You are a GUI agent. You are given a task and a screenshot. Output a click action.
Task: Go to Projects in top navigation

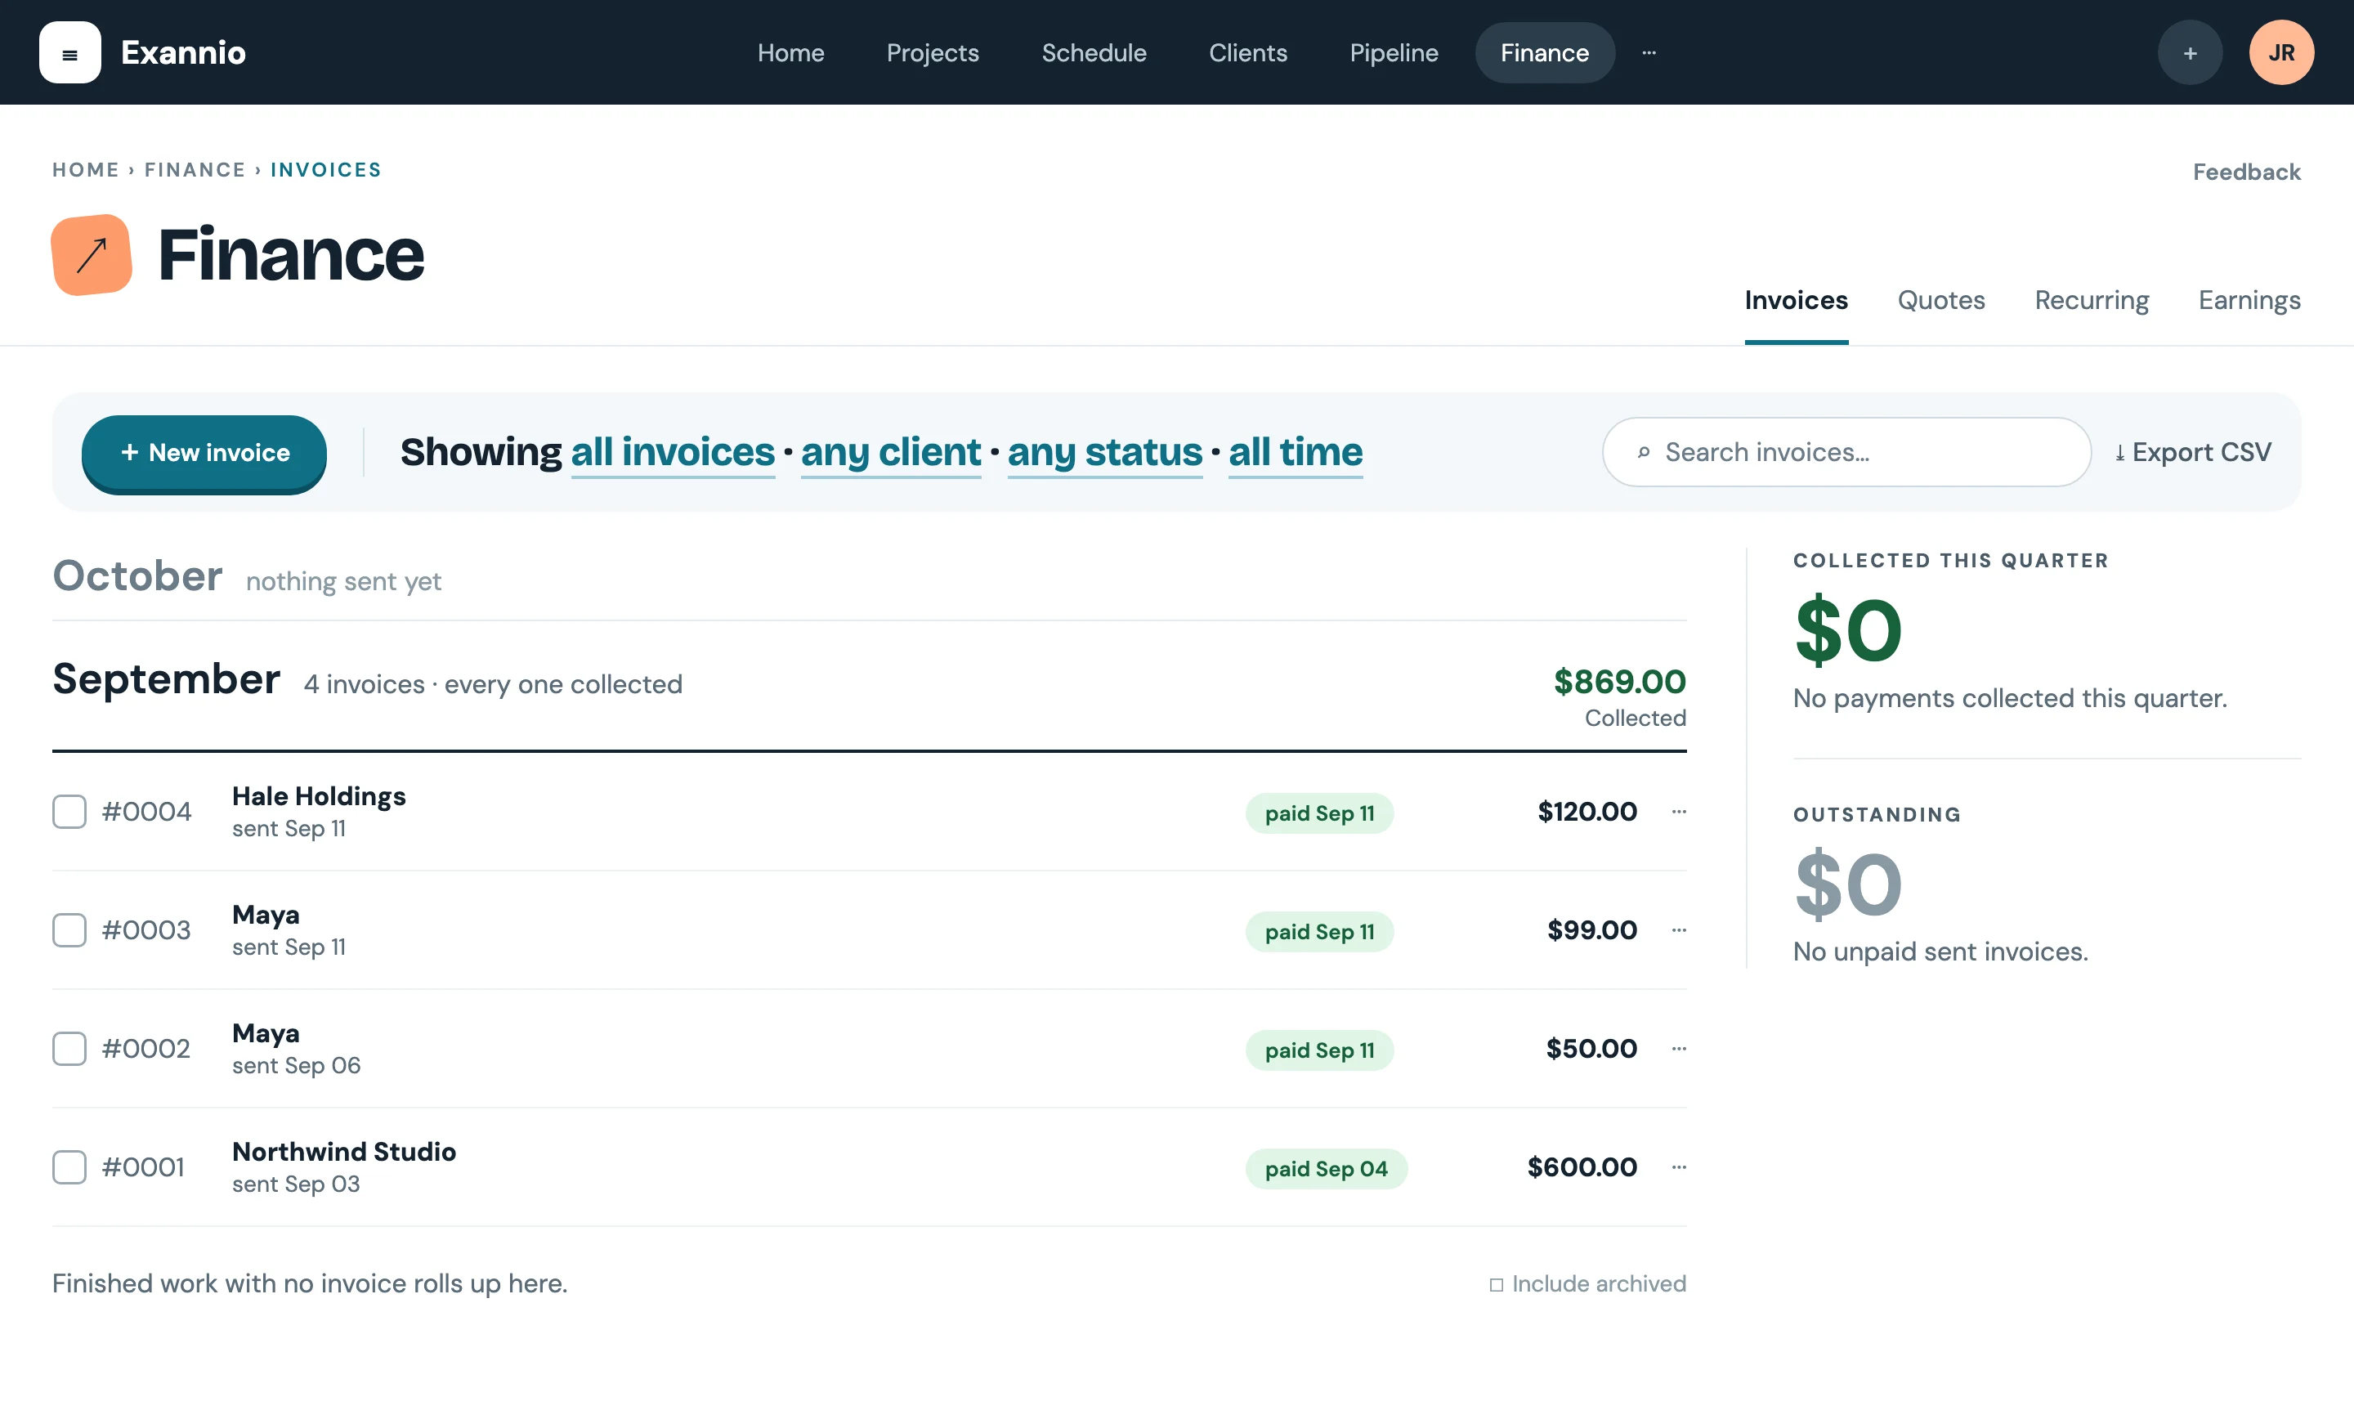[x=932, y=53]
